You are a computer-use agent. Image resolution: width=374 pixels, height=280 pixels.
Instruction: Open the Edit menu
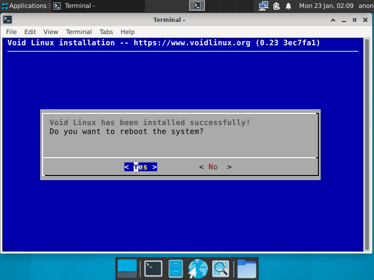pyautogui.click(x=30, y=32)
